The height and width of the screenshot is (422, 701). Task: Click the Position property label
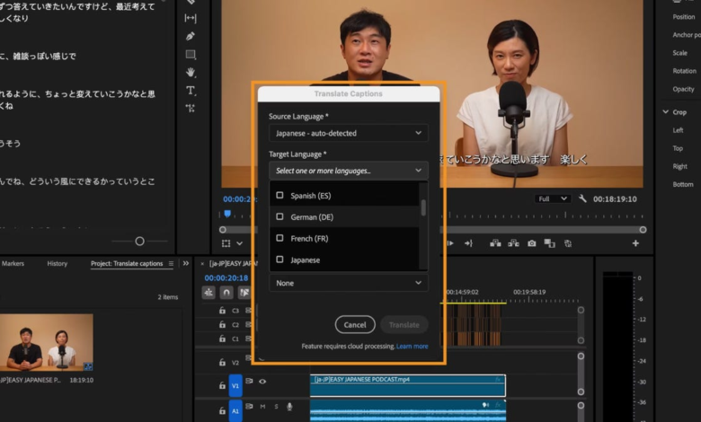(684, 17)
